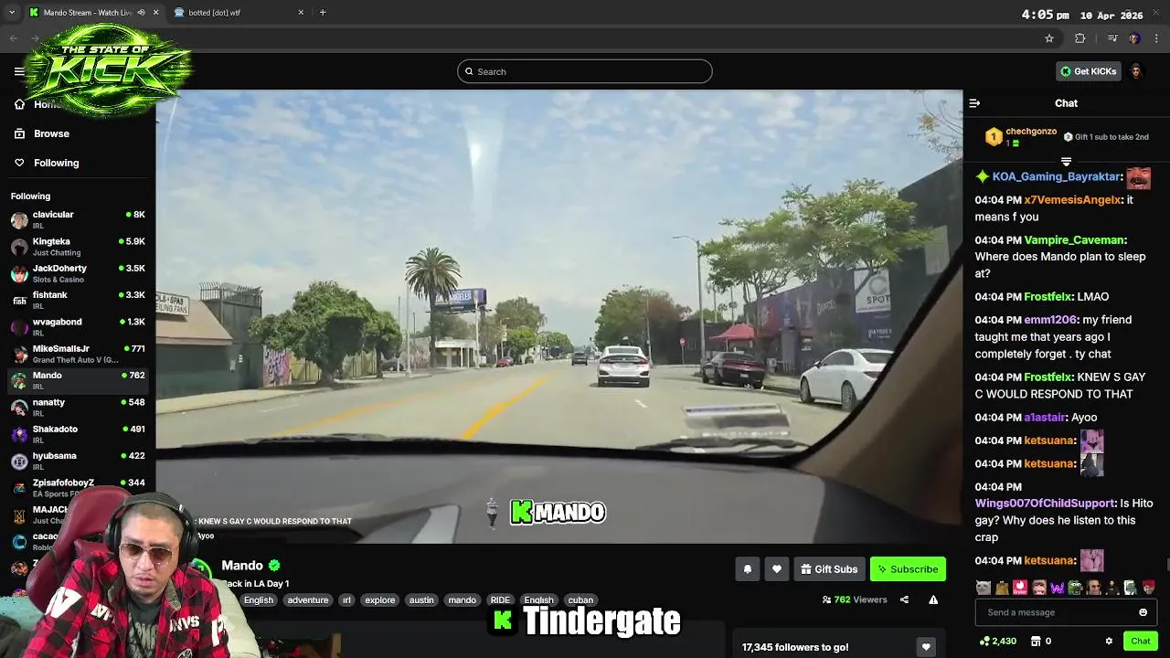Click the Kick search box
The image size is (1170, 658).
(x=585, y=71)
